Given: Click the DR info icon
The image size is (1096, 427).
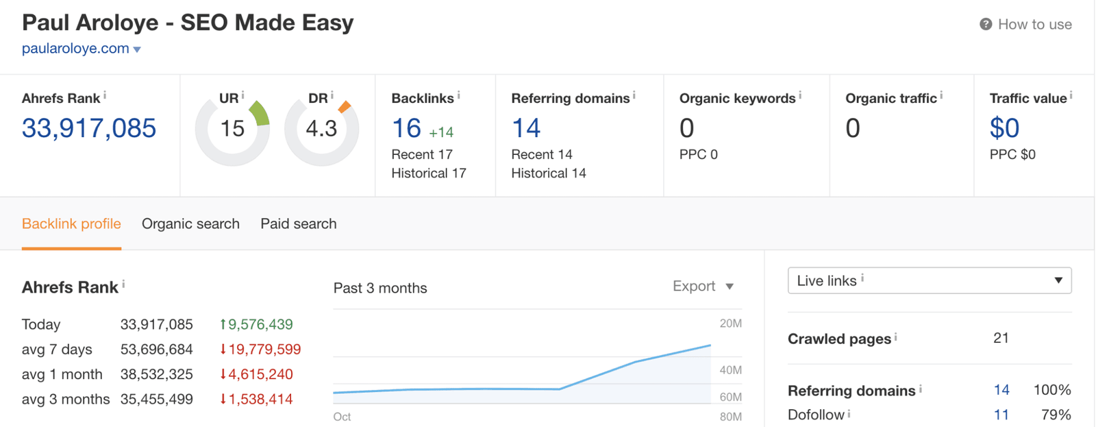Looking at the screenshot, I should click(332, 95).
